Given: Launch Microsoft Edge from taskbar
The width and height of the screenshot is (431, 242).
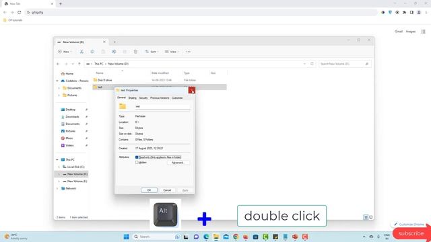Looking at the screenshot, I should click(x=206, y=237).
